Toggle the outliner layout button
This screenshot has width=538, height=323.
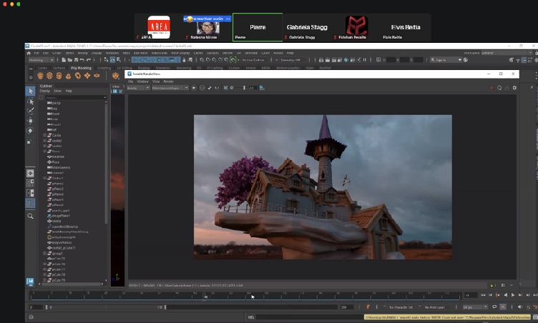(x=31, y=204)
